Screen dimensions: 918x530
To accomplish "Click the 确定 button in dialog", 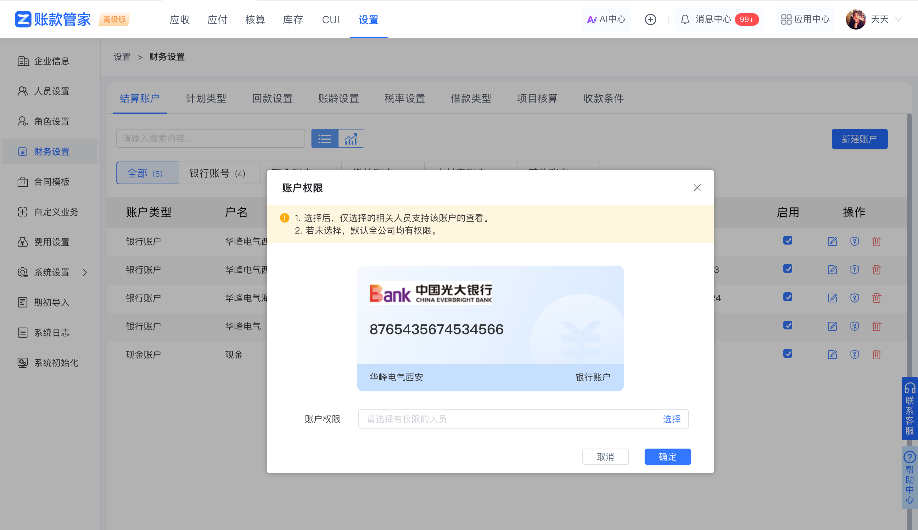I will pos(667,457).
